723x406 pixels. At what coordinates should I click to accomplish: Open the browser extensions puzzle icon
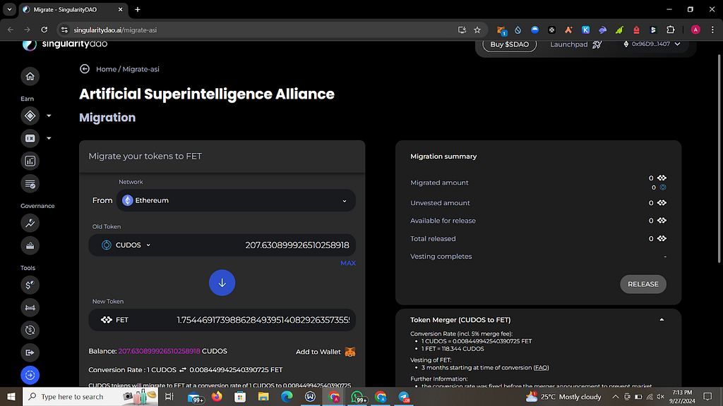pyautogui.click(x=671, y=30)
